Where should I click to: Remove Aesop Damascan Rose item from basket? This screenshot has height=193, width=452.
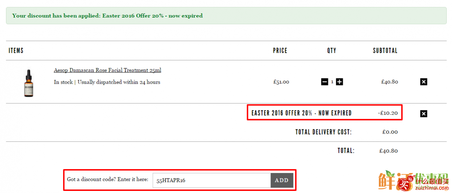tap(424, 82)
